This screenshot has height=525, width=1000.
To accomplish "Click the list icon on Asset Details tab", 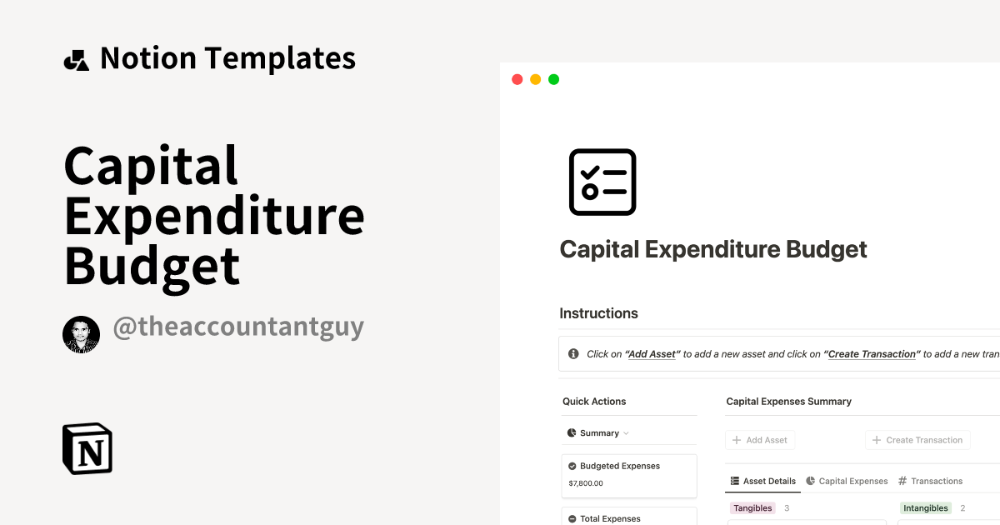I will (734, 481).
